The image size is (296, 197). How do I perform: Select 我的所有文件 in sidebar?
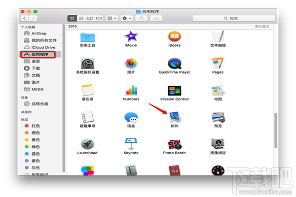point(39,40)
